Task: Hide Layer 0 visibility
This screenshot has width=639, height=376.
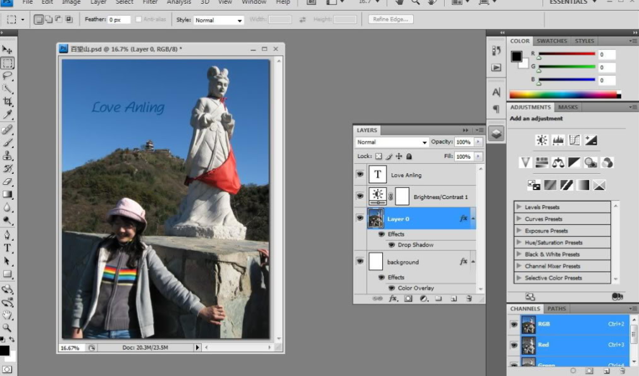Action: 360,218
